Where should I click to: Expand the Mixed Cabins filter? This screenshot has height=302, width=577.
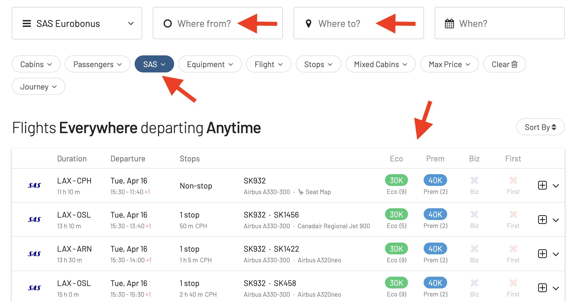pos(380,64)
